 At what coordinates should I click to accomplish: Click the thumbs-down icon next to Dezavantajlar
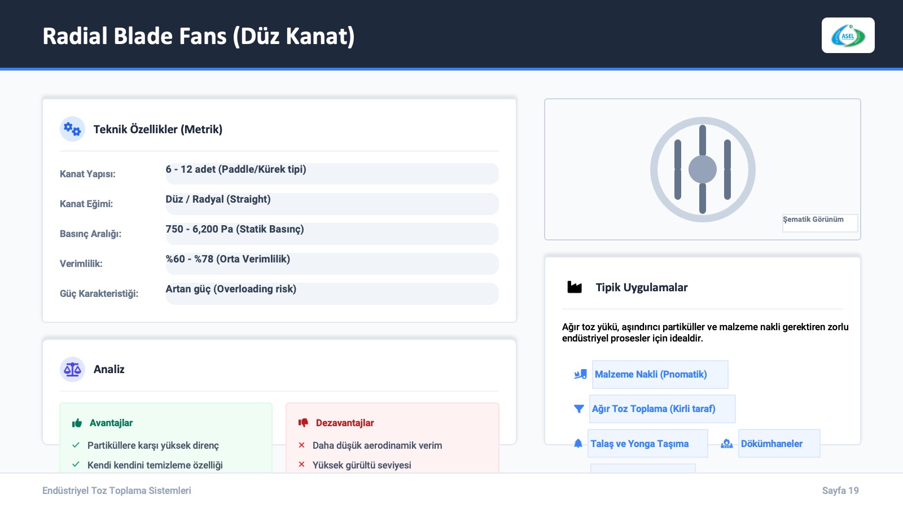click(x=303, y=423)
